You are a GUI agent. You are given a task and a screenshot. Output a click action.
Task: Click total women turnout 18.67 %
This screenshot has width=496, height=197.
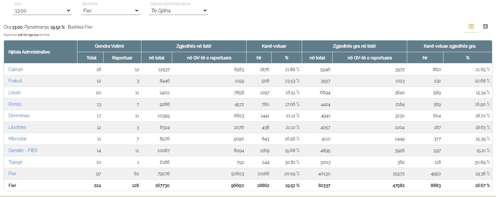(x=482, y=185)
